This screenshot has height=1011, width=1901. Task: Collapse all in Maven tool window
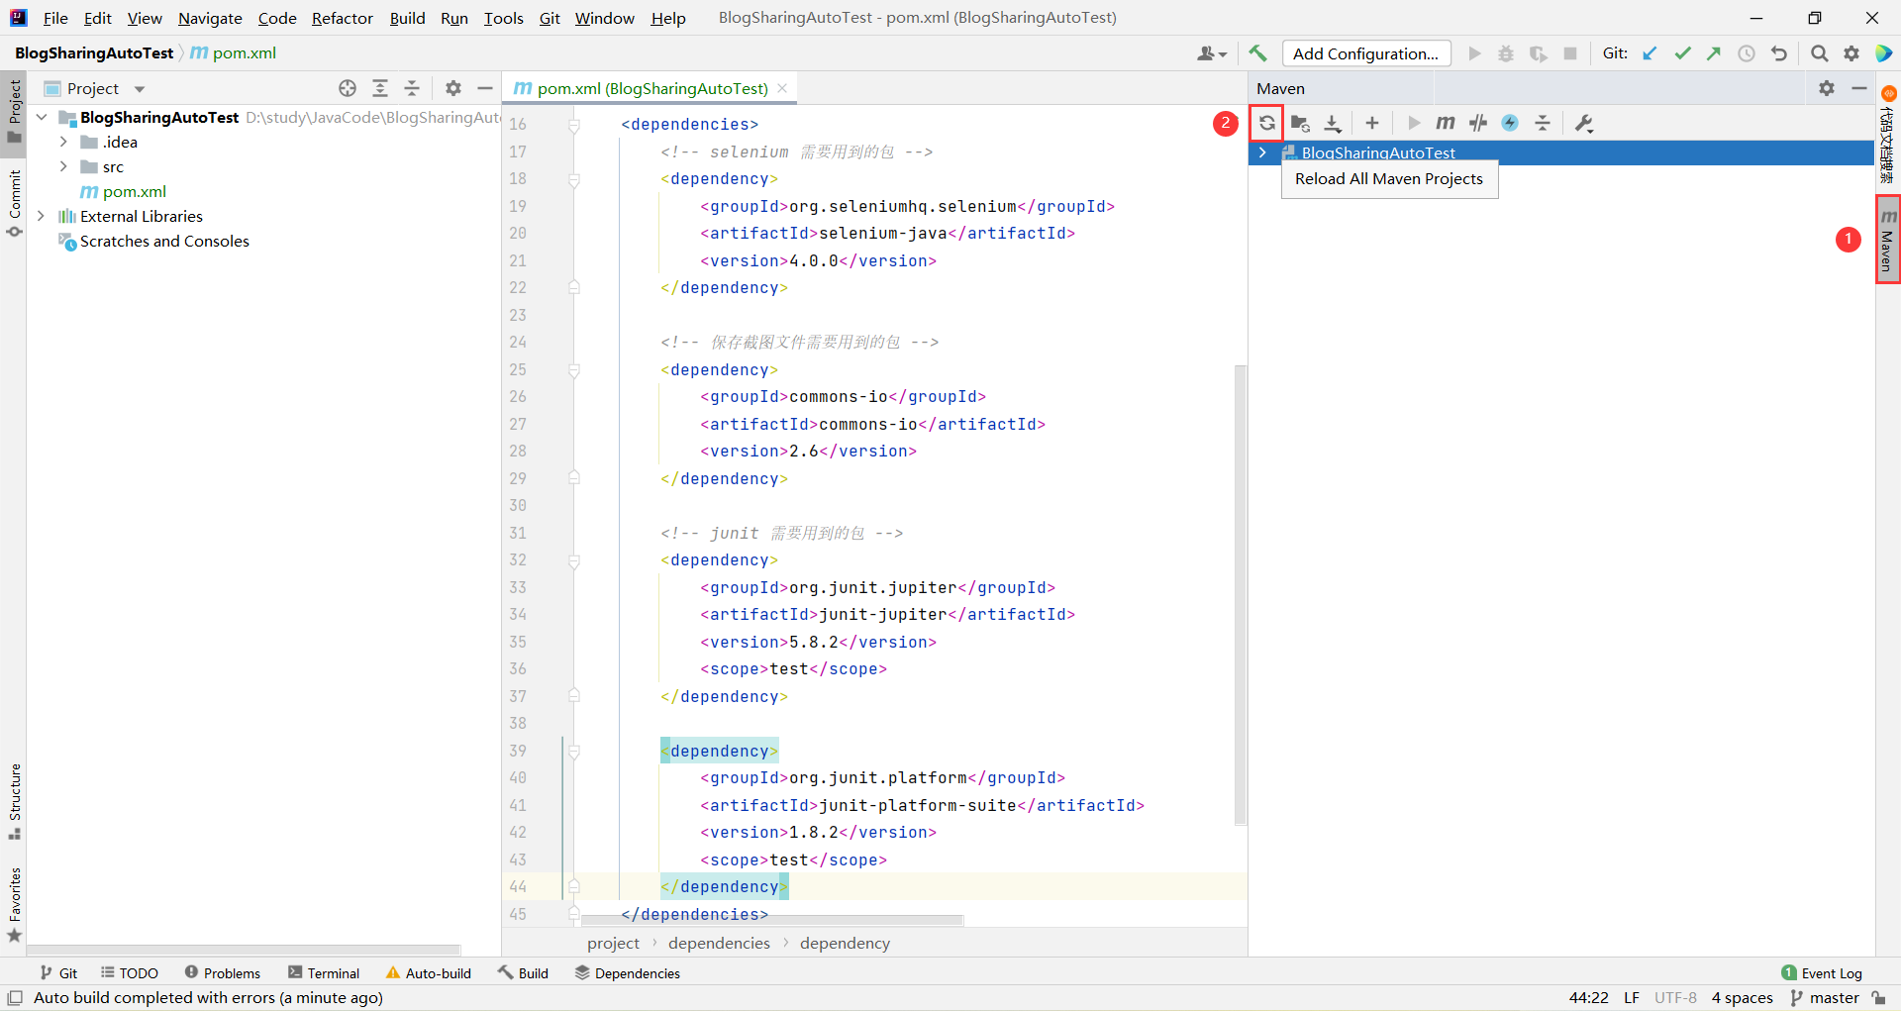click(x=1543, y=123)
